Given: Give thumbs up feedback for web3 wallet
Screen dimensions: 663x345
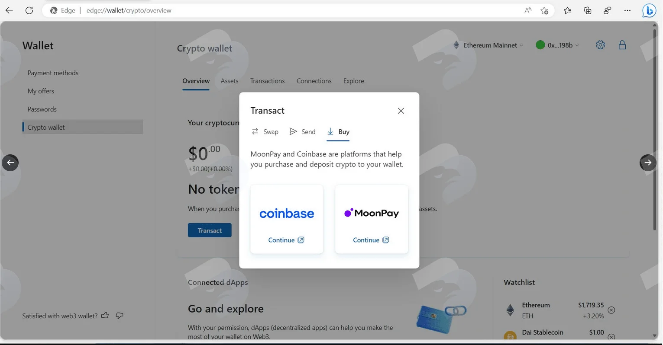Looking at the screenshot, I should point(105,316).
